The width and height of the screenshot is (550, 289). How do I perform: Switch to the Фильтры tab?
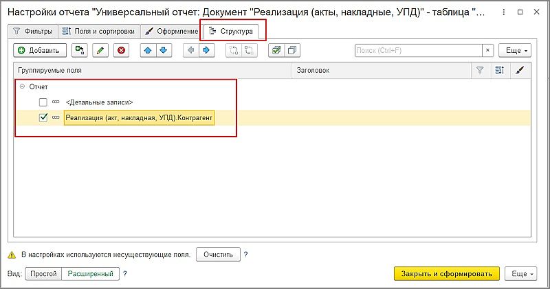coord(32,31)
